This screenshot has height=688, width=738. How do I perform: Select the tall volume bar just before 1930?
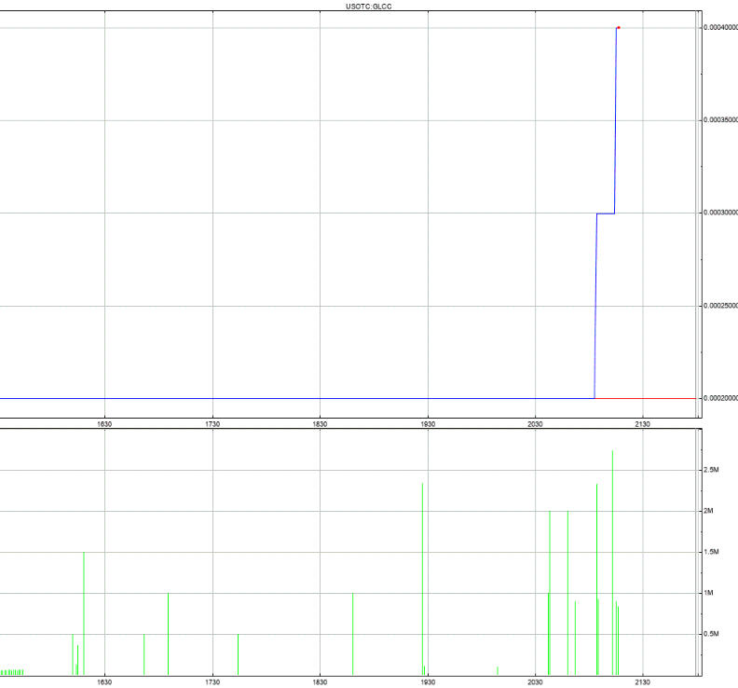pyautogui.click(x=422, y=578)
